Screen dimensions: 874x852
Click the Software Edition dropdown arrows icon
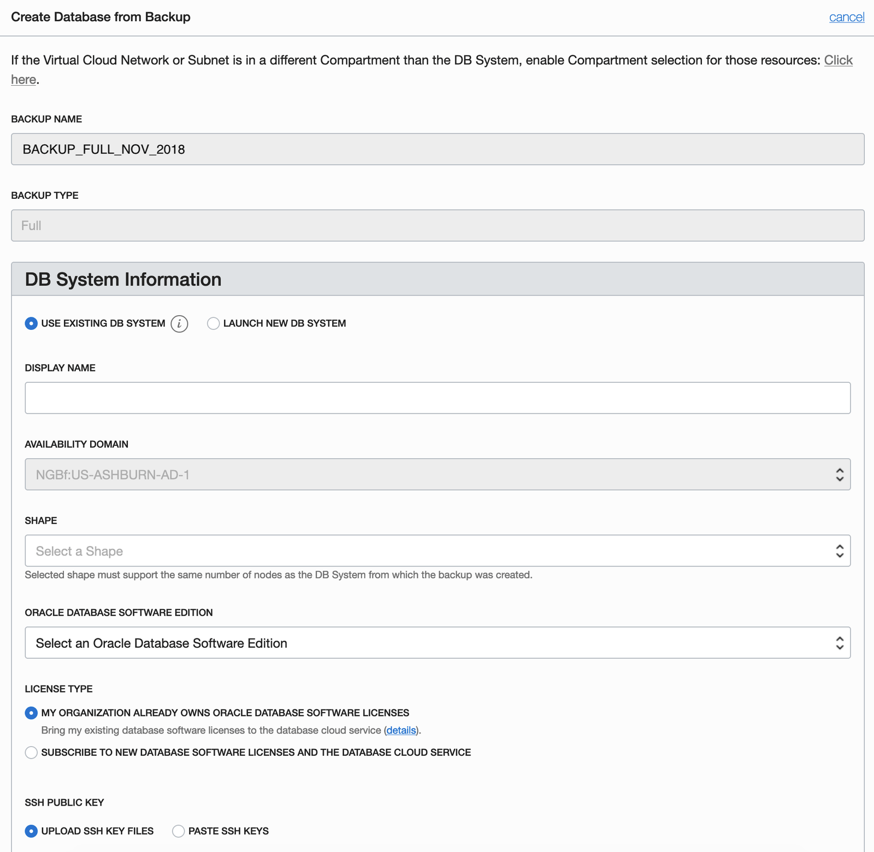coord(840,643)
